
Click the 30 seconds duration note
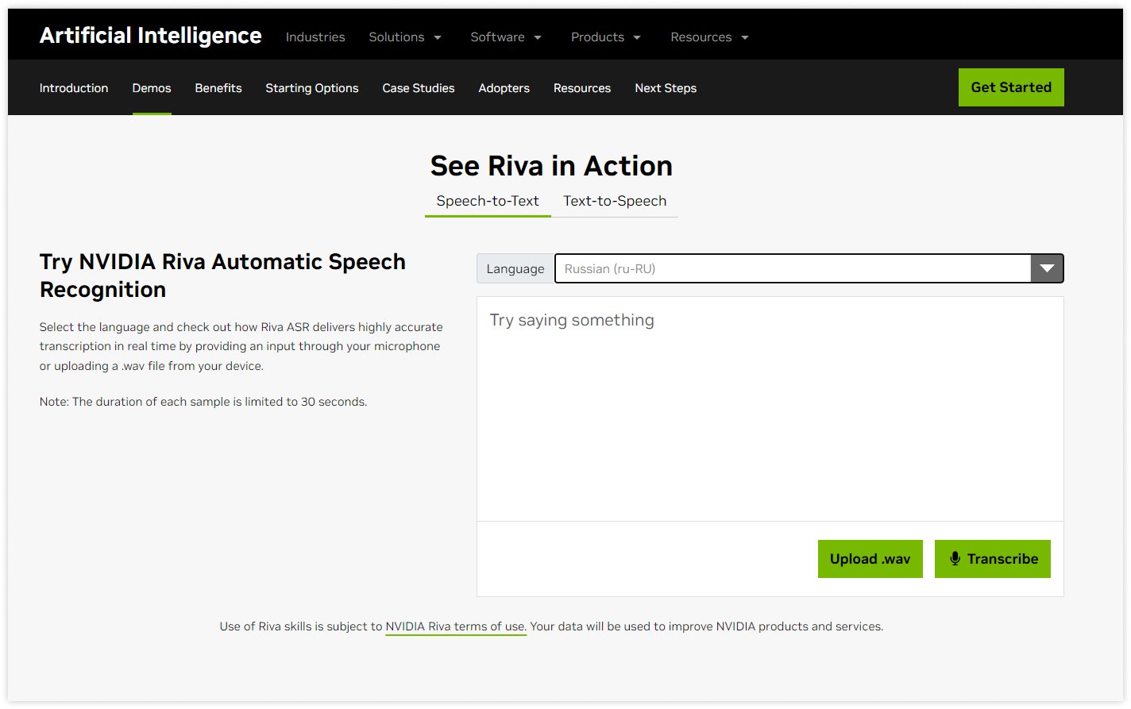pyautogui.click(x=203, y=402)
